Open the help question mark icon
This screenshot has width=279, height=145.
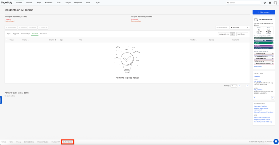(x=265, y=3)
